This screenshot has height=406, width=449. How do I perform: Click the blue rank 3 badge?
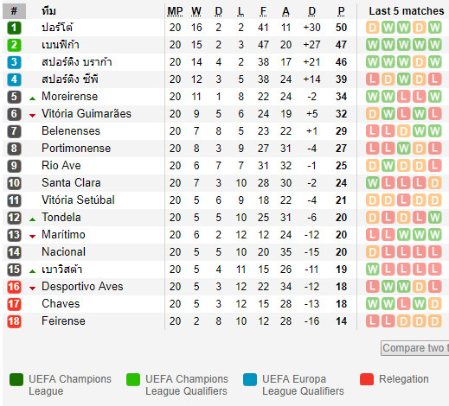(14, 62)
